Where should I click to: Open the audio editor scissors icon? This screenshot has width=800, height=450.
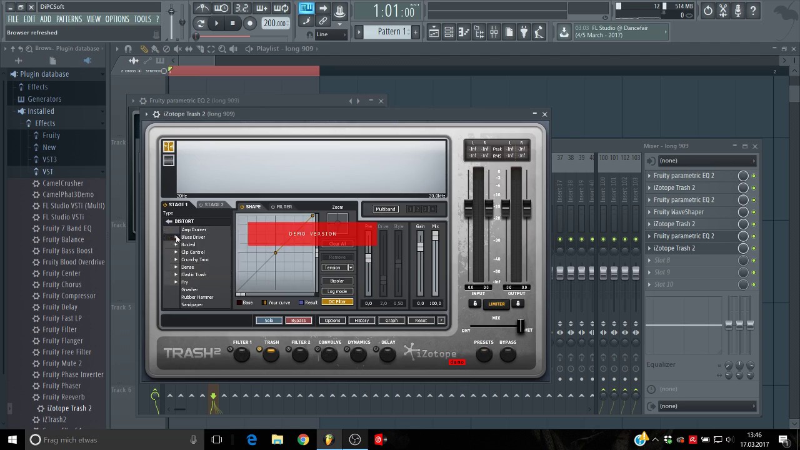[723, 10]
